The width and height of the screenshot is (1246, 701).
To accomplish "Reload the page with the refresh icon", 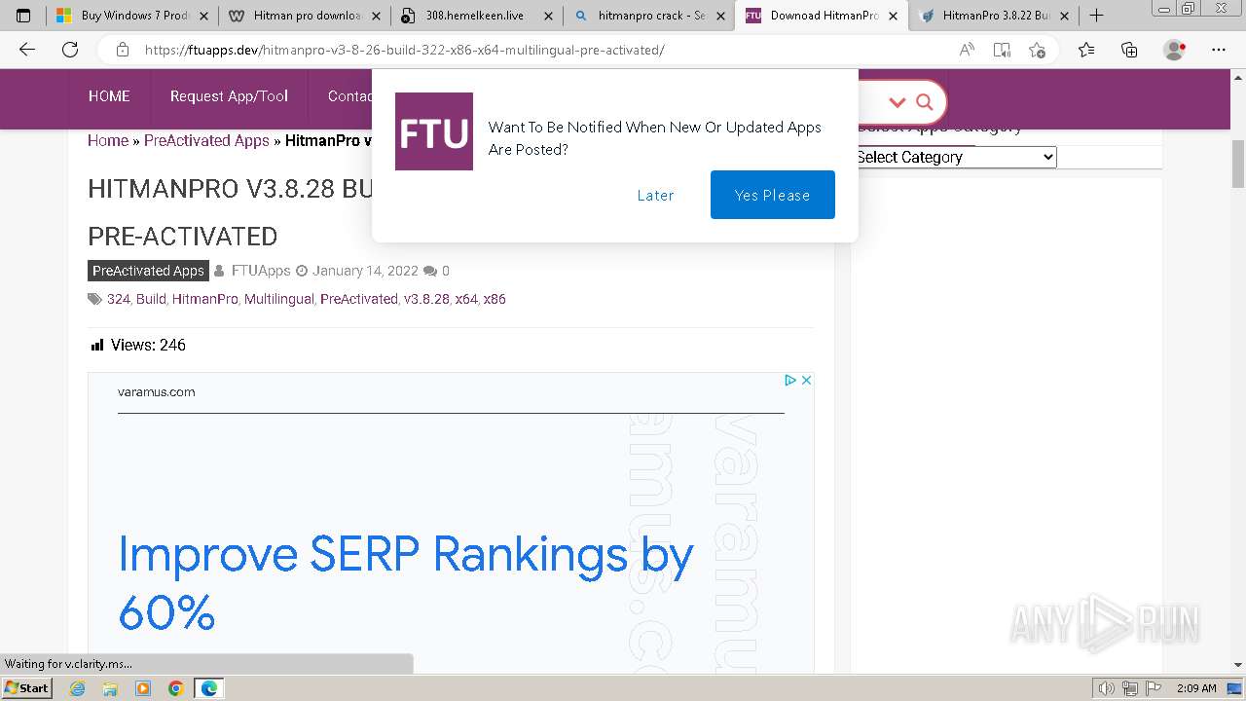I will pyautogui.click(x=70, y=50).
